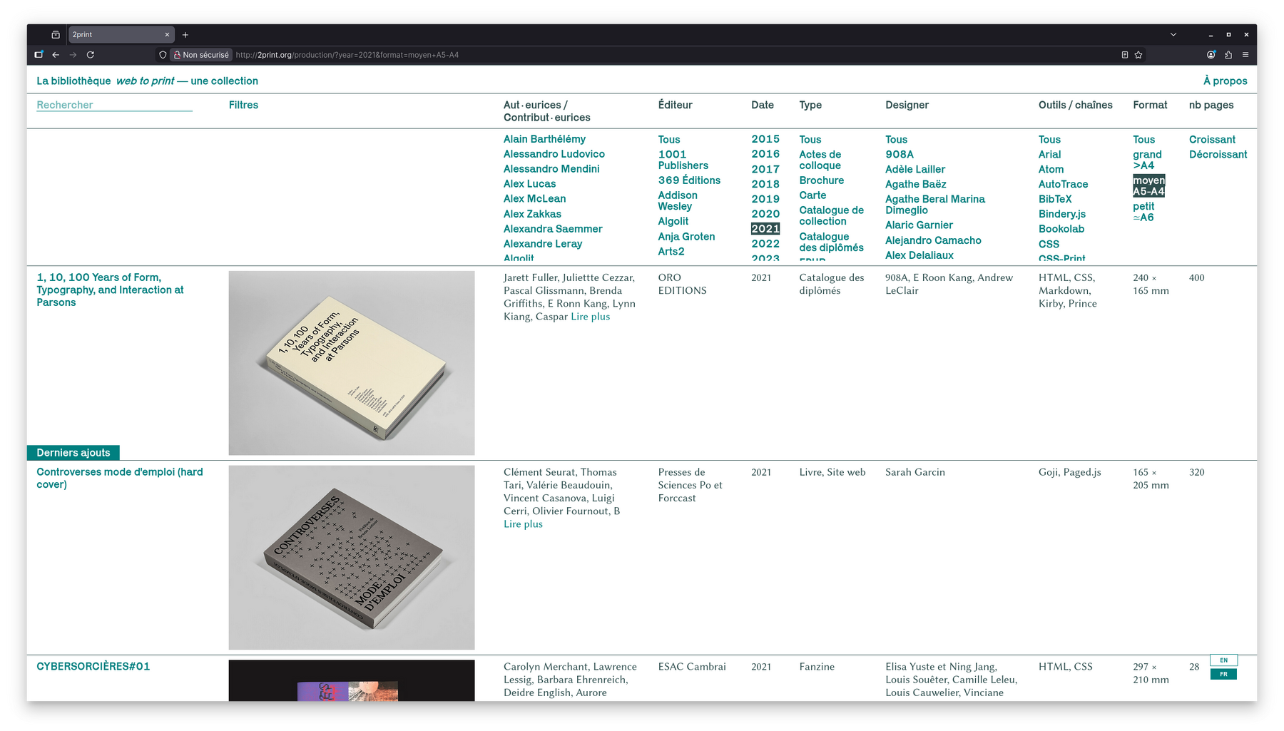Open the extensions puzzle icon
The height and width of the screenshot is (731, 1284).
coord(1228,55)
